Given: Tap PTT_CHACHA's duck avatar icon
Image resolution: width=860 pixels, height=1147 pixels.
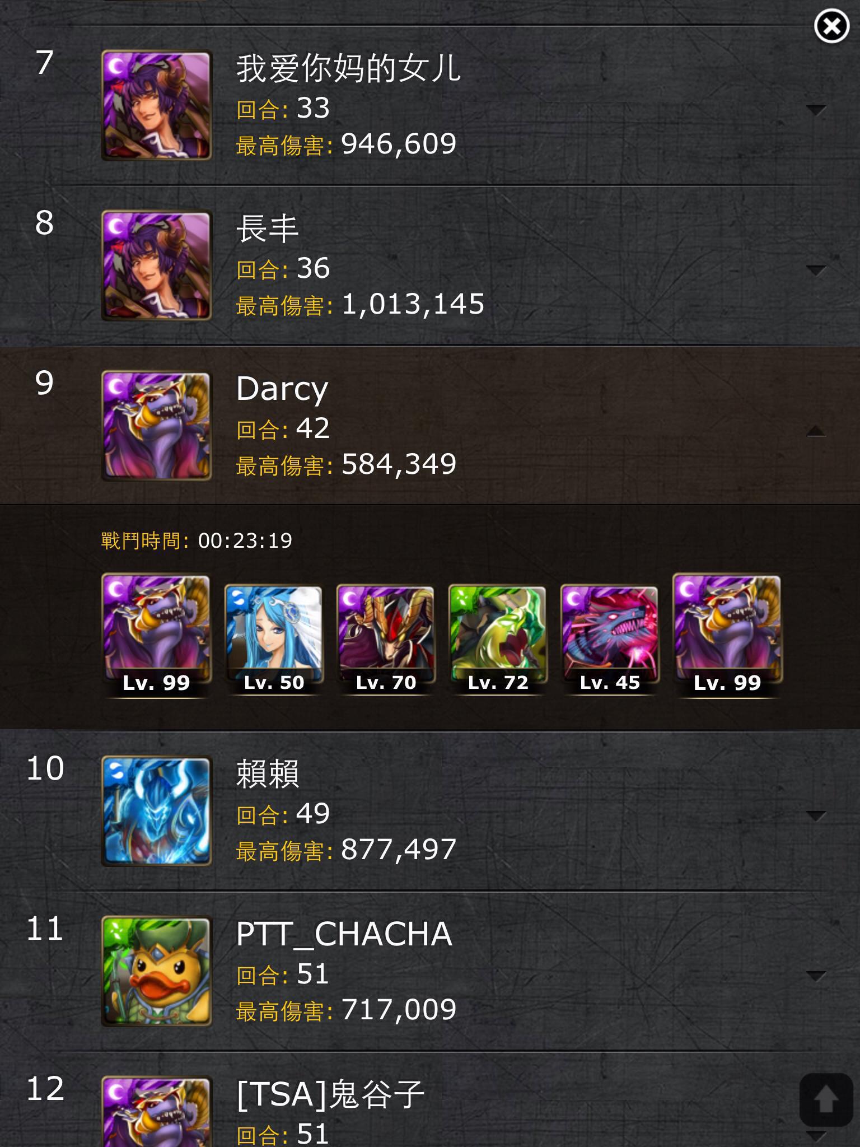Looking at the screenshot, I should point(156,971).
